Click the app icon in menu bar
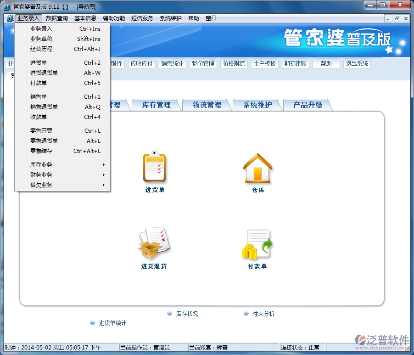Screen dimensions: 414x355 [x=10, y=18]
